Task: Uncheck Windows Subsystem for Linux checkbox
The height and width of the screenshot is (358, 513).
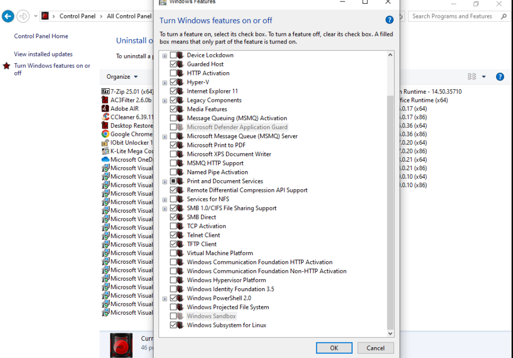Action: pos(173,325)
